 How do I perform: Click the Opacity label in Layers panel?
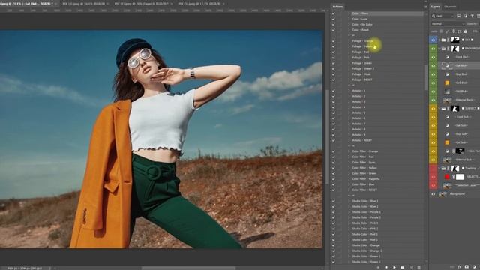472,23
